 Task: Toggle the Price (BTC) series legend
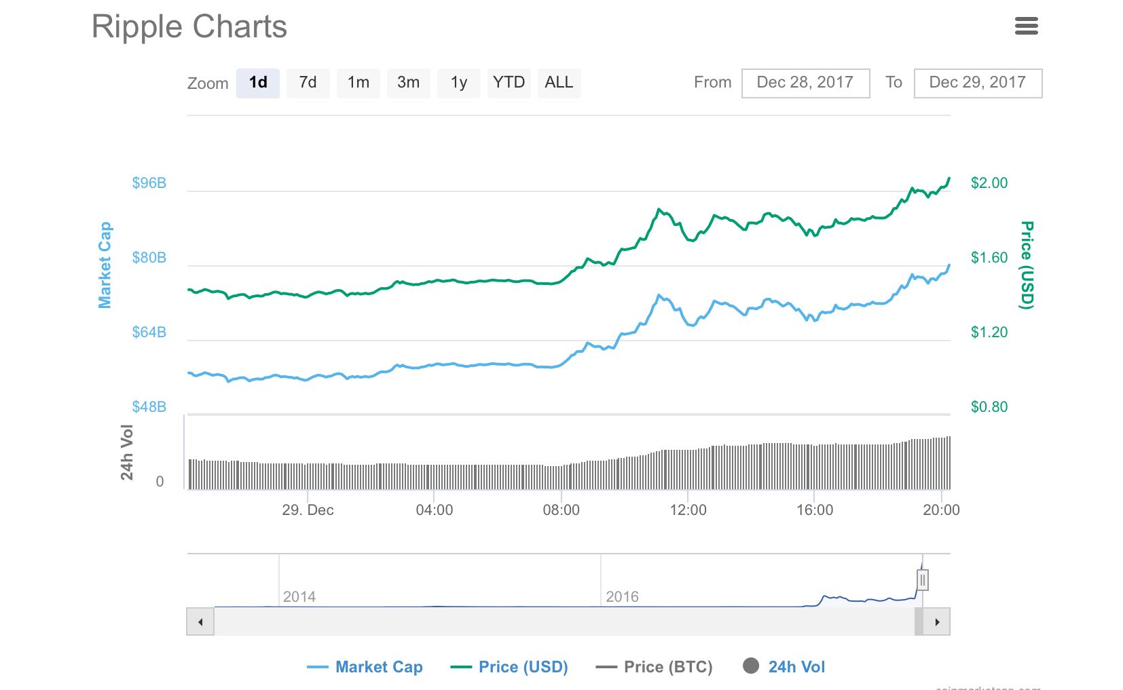pos(655,667)
